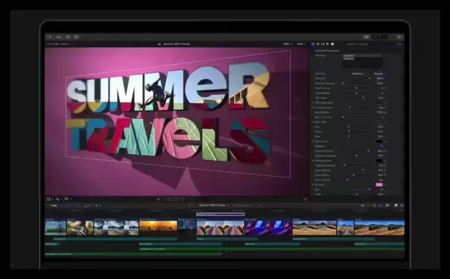
Task: Open Background Tasks checkmark icon
Action: tap(67, 37)
